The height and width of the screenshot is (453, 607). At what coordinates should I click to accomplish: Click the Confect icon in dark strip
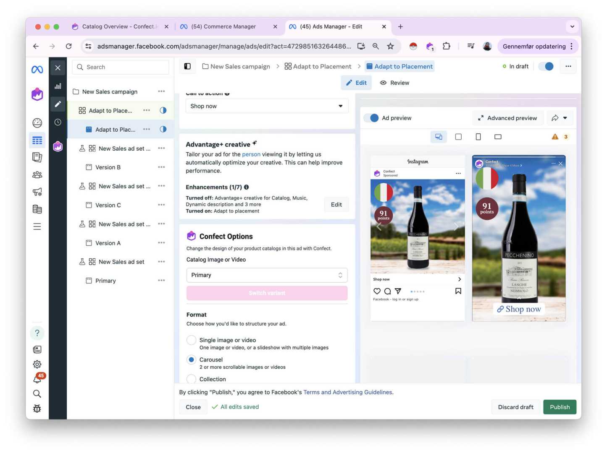coord(58,146)
